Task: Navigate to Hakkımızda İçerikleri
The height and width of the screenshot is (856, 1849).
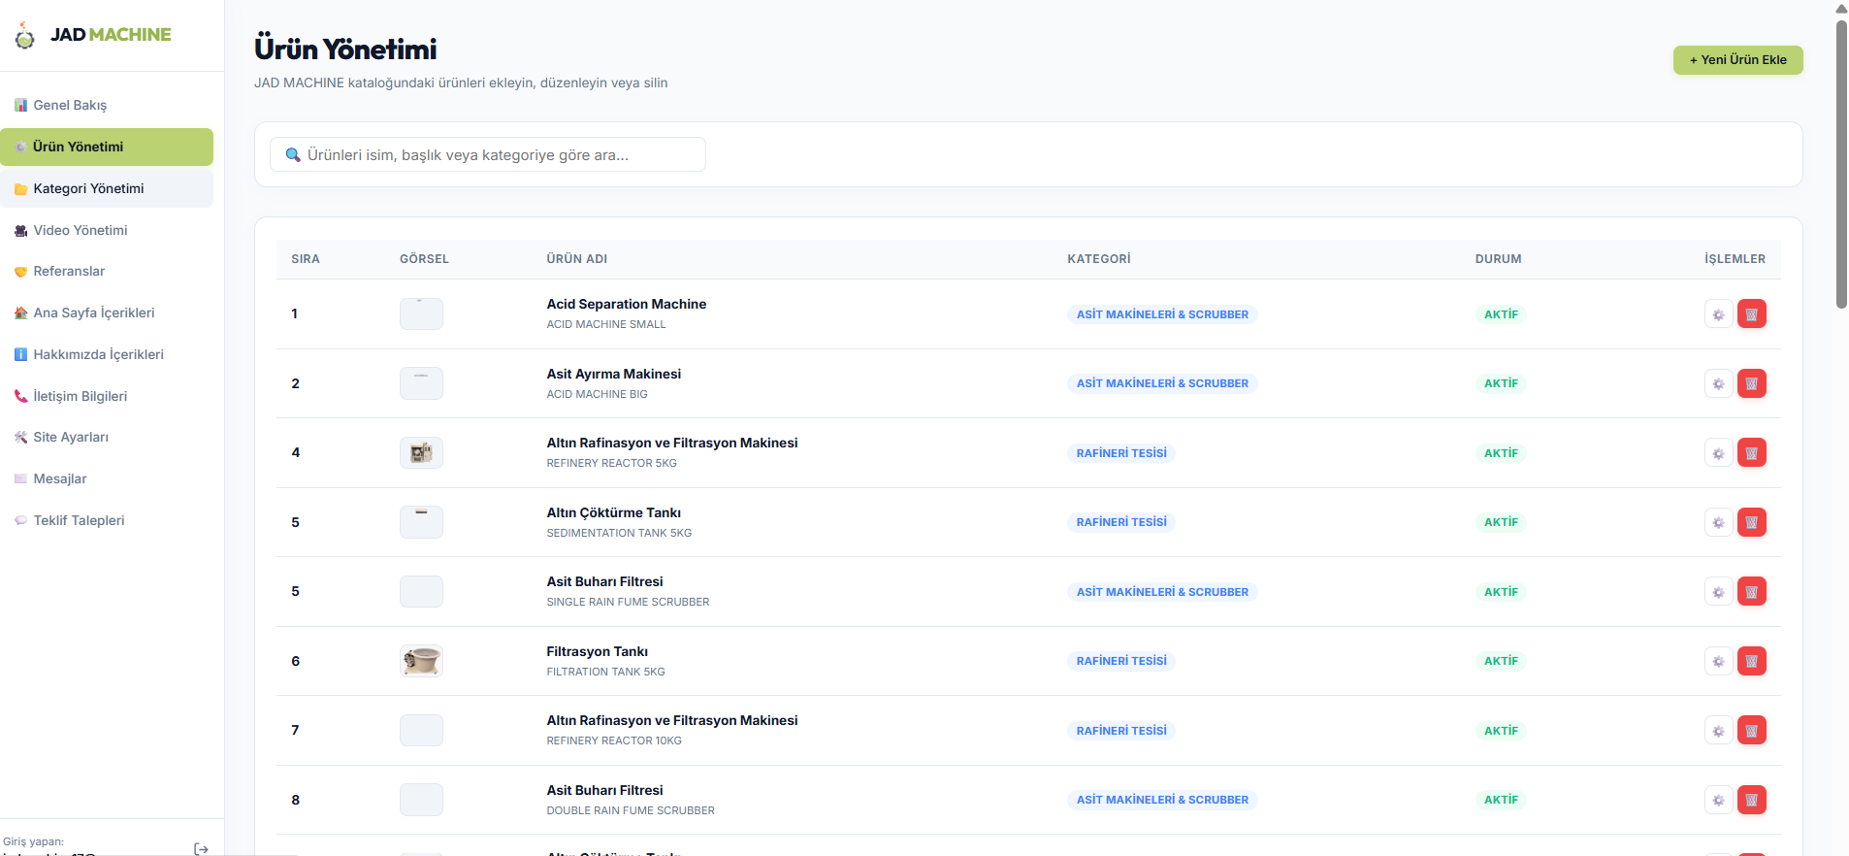Action: tap(107, 354)
